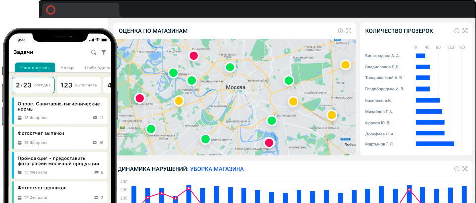Expand Оценка по магазинам panel to fullscreen
The width and height of the screenshot is (476, 203).
coord(349,31)
